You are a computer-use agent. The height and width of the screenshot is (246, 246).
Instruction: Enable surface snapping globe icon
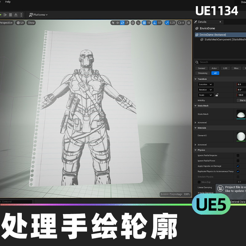point(133,22)
